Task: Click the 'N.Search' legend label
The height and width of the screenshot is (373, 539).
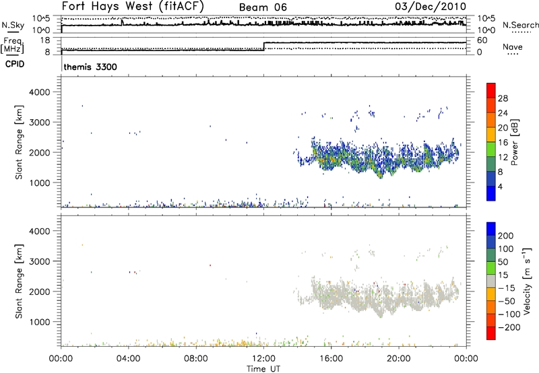Action: (520, 25)
